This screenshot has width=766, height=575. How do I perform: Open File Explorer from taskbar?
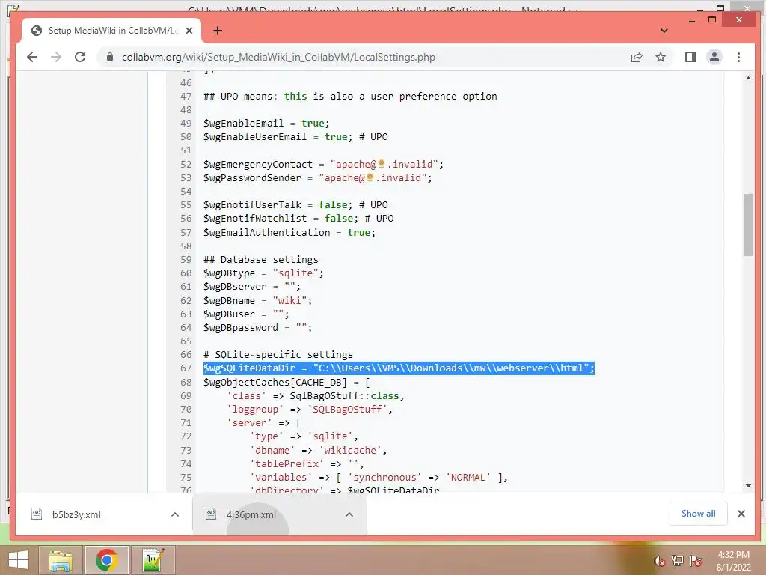[60, 560]
